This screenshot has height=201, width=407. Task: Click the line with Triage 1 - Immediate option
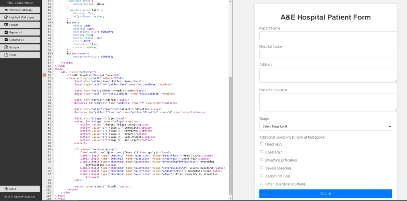point(116,128)
